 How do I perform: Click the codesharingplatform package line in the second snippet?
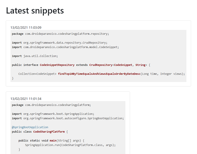pyautogui.click(x=51, y=105)
